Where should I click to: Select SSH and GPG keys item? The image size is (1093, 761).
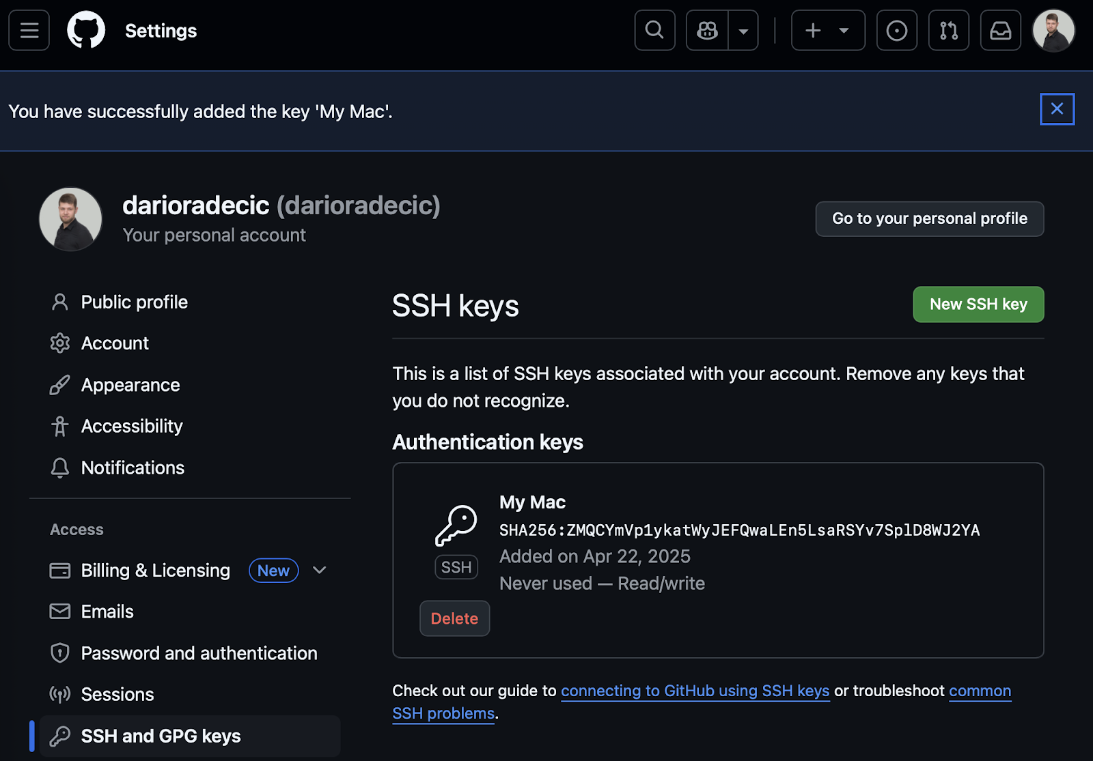(x=190, y=736)
